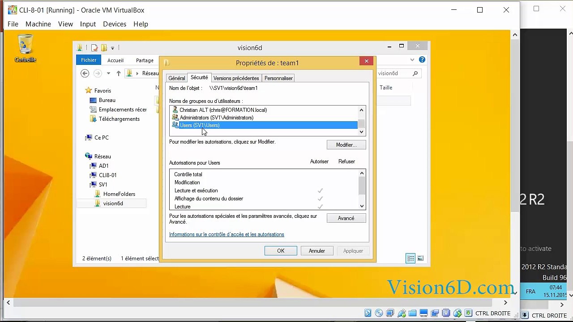
Task: Open the Machine menu
Action: (38, 24)
